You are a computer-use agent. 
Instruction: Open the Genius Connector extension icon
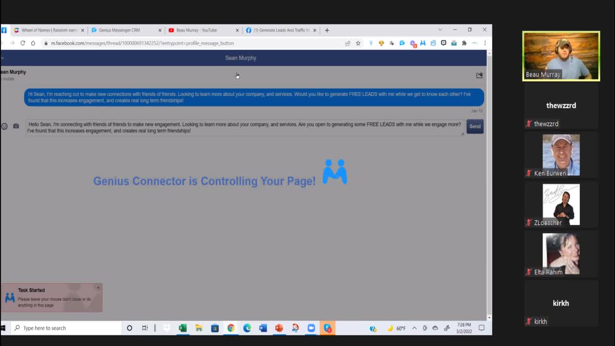click(423, 43)
